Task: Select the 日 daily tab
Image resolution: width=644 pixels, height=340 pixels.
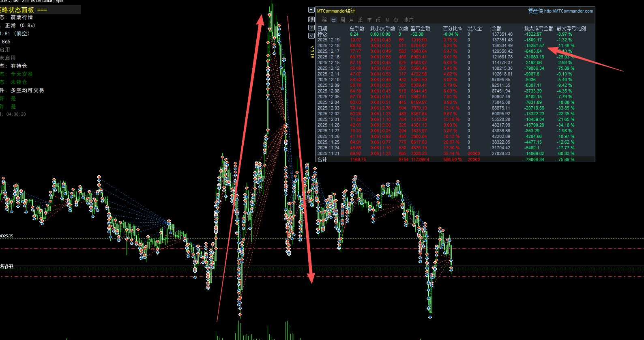Action: point(333,20)
